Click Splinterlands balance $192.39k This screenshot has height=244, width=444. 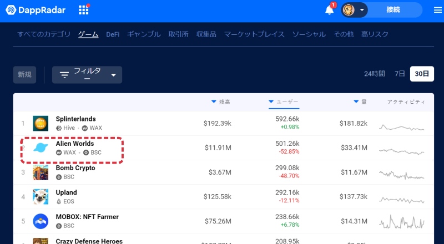[217, 124]
